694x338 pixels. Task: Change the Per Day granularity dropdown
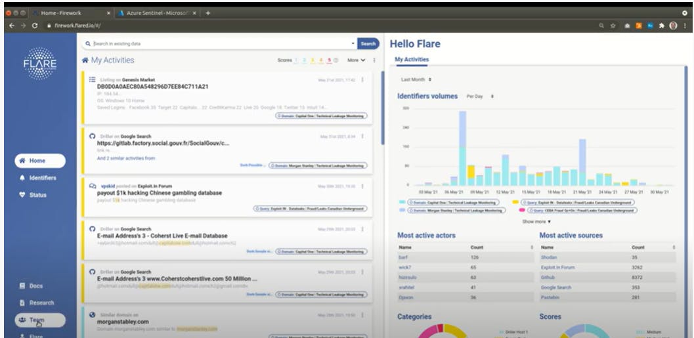[x=480, y=96]
